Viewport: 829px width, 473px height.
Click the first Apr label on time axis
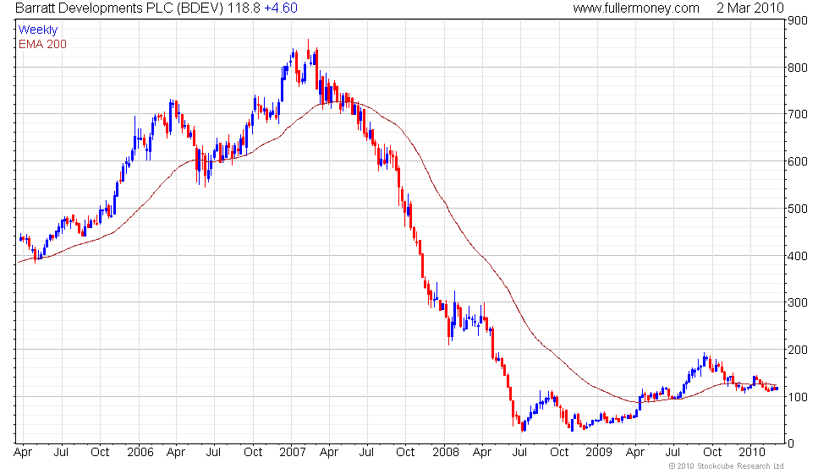(23, 453)
